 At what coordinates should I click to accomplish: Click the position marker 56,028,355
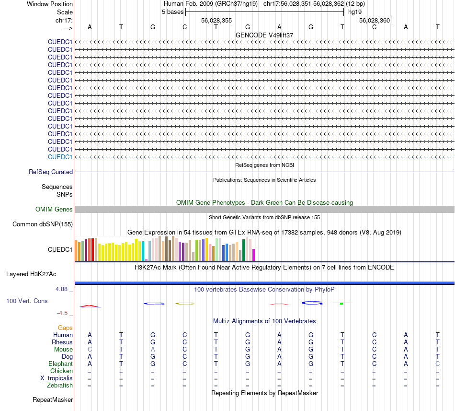click(216, 20)
